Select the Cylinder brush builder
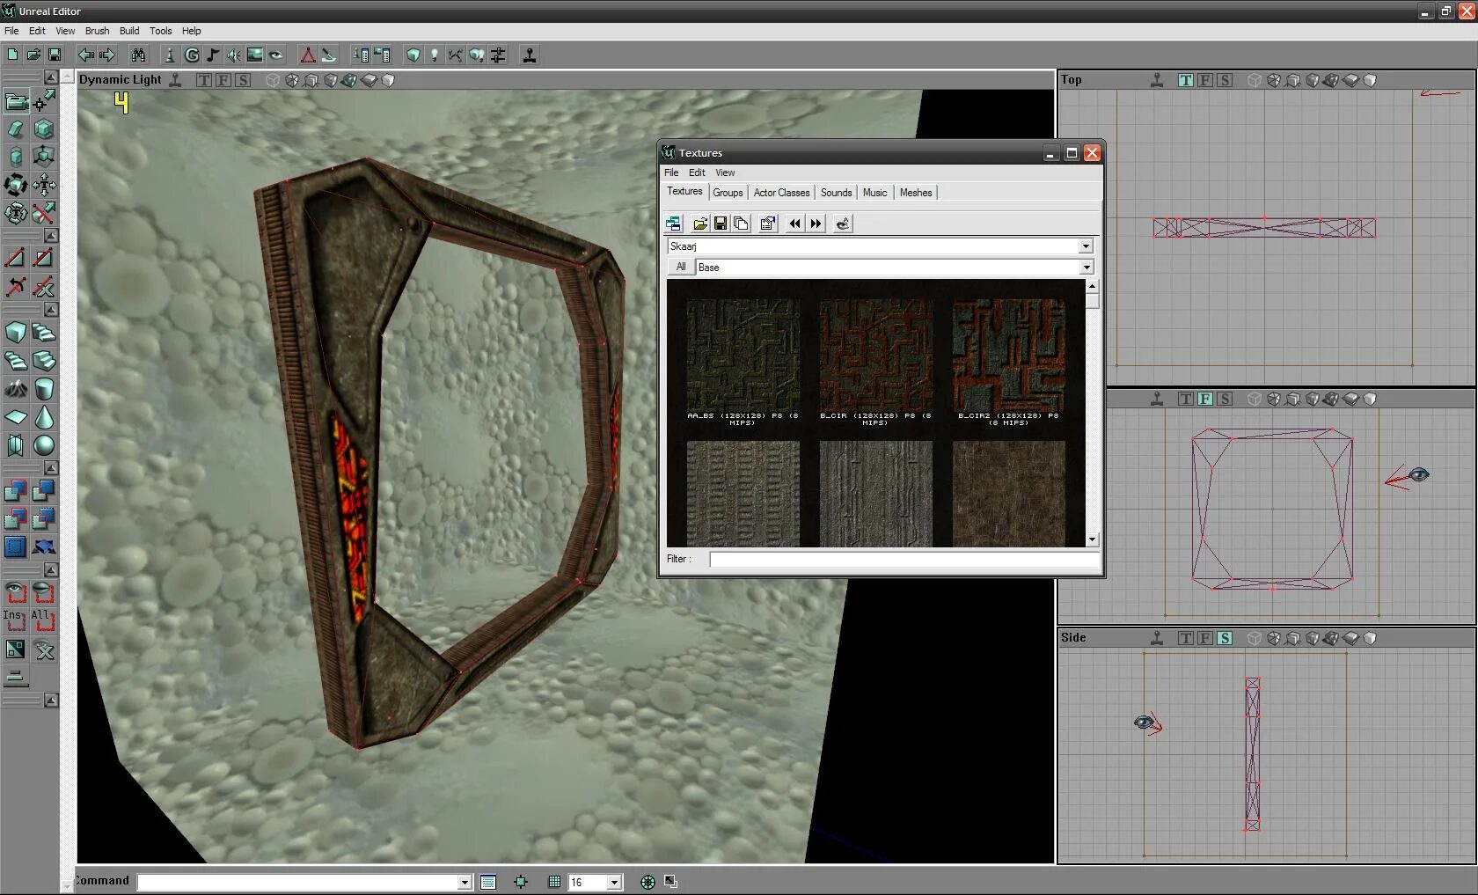Image resolution: width=1478 pixels, height=895 pixels. 44,388
